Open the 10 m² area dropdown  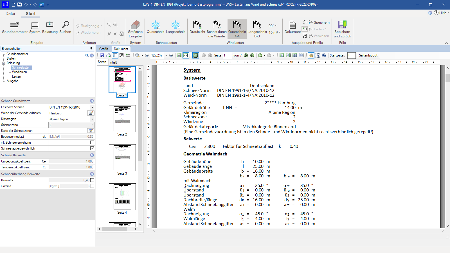click(274, 32)
